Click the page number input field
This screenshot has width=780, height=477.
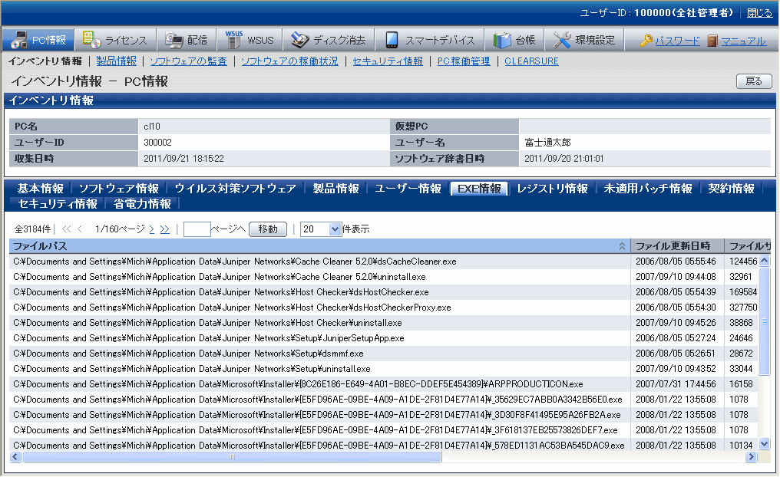tap(197, 229)
